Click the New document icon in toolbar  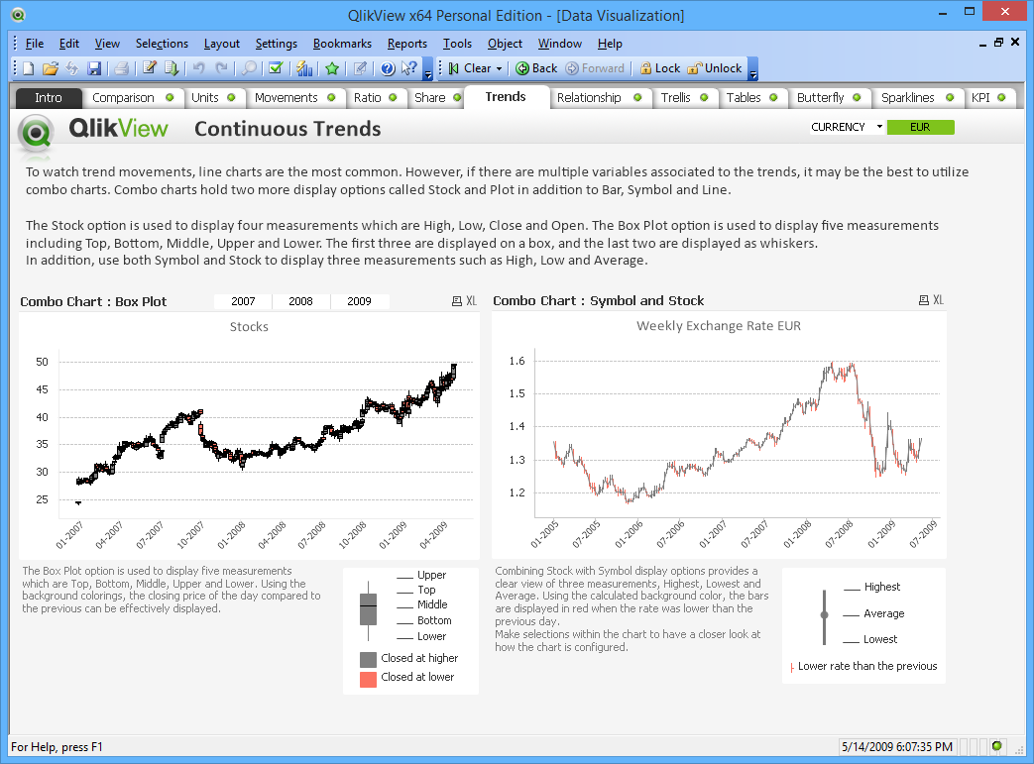(x=28, y=68)
